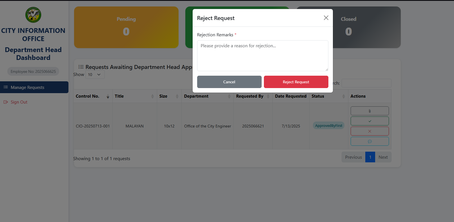Viewport: 454px width, 222px height.
Task: Click the Rejection Remarks text area
Action: pyautogui.click(x=262, y=56)
